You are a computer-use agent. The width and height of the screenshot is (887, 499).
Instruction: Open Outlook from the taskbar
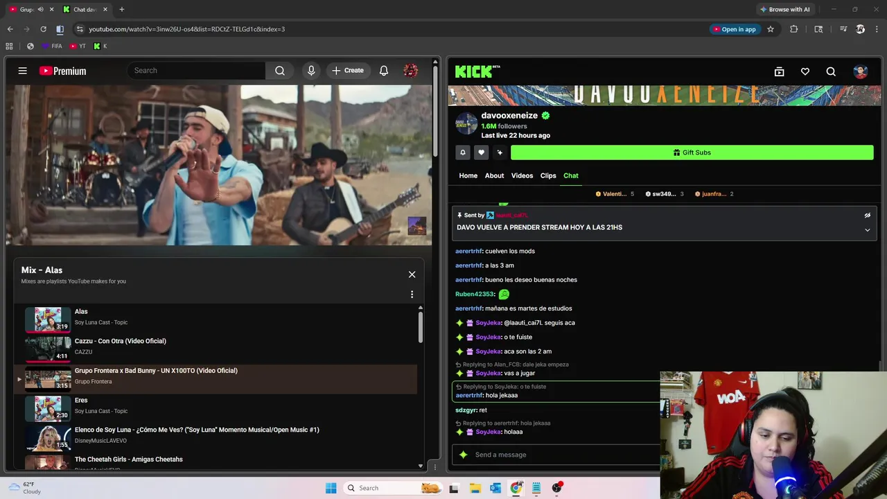pyautogui.click(x=495, y=488)
